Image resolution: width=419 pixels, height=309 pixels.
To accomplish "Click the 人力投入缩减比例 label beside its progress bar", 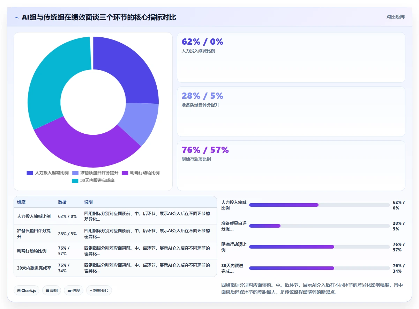I will click(234, 205).
